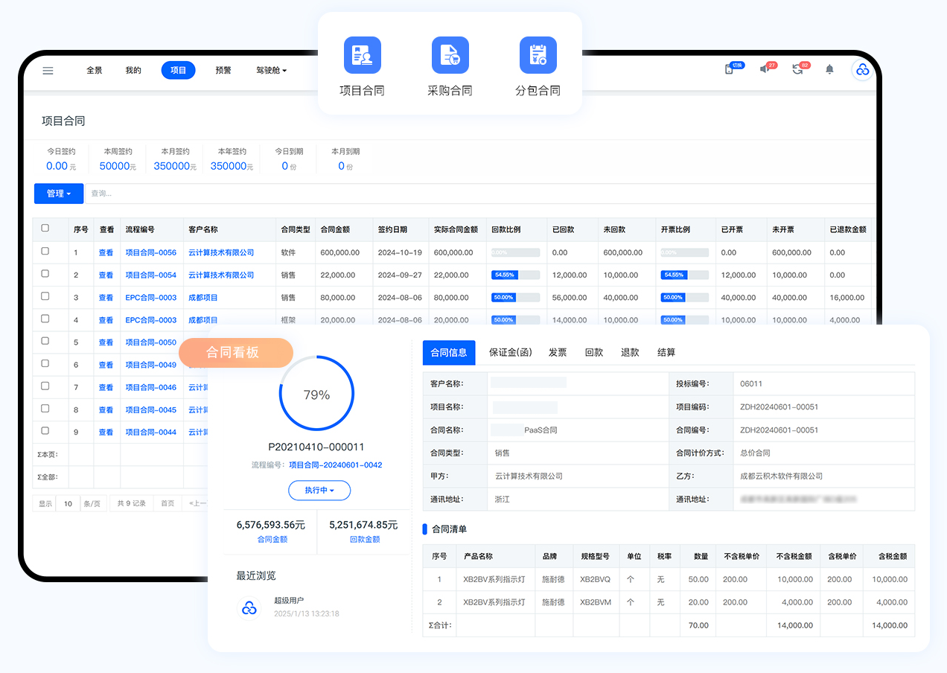
Task: Click the blue marker beside 合同清单 heading
Action: tap(425, 529)
